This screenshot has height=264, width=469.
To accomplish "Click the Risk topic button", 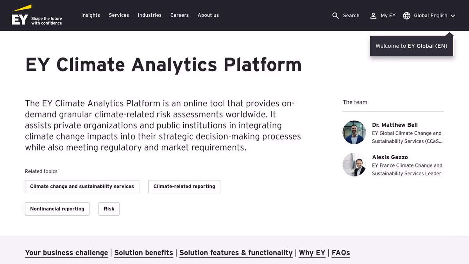I will (x=109, y=209).
